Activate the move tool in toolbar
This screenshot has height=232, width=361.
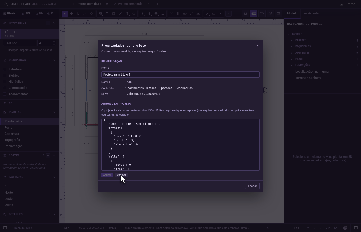pyautogui.click(x=71, y=14)
